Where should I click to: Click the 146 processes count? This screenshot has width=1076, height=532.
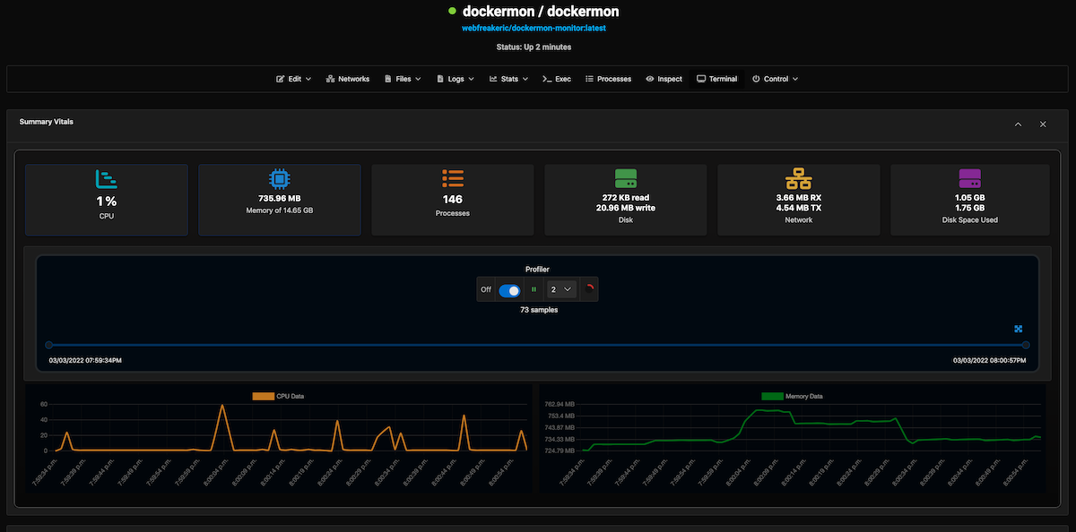pos(453,199)
